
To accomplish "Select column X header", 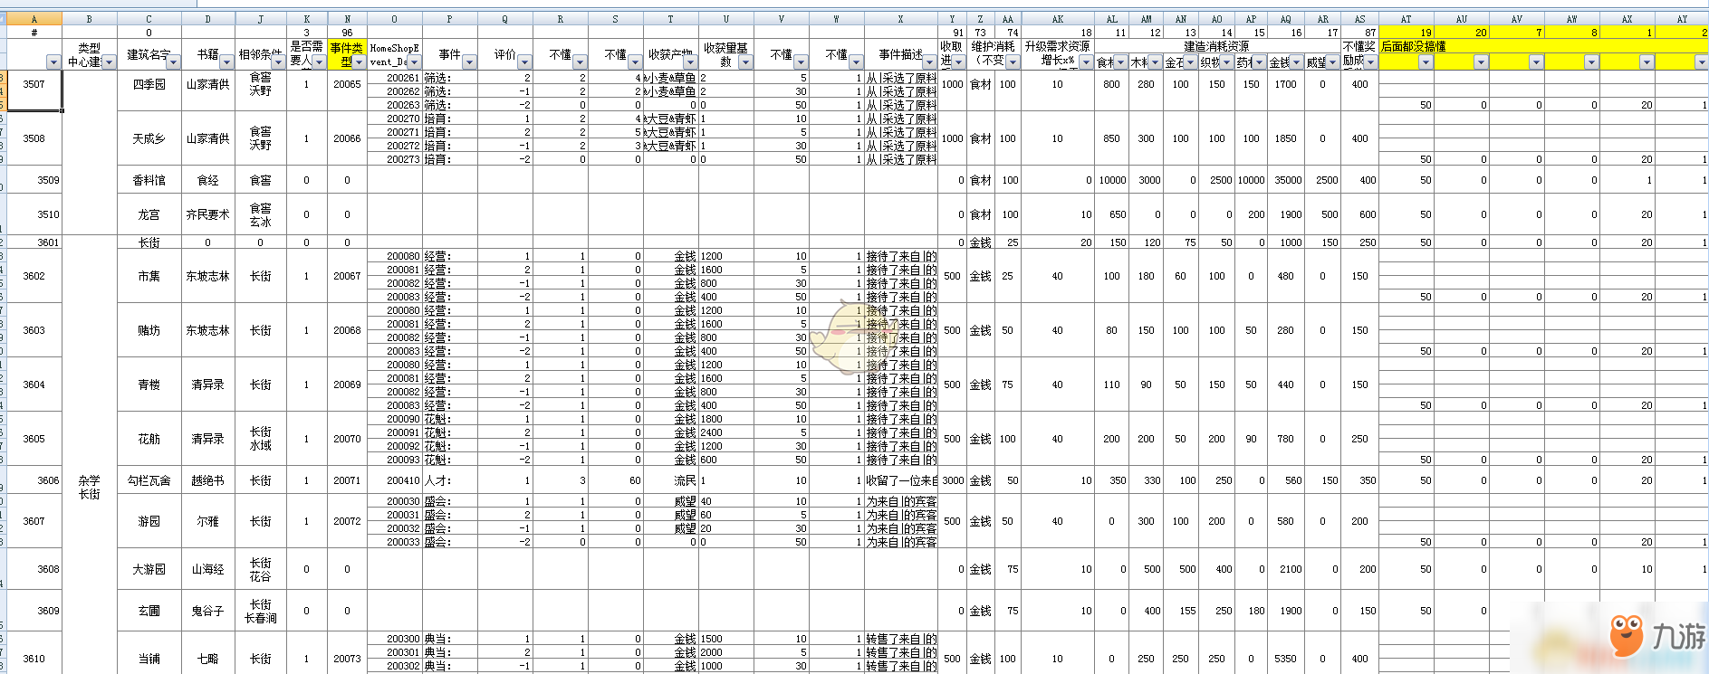I will (x=901, y=19).
